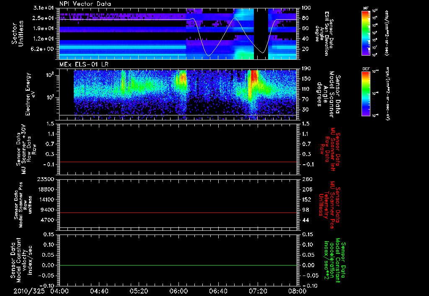Click the green constant velocity line
Screen dimensions: 429x296
[x=178, y=265]
